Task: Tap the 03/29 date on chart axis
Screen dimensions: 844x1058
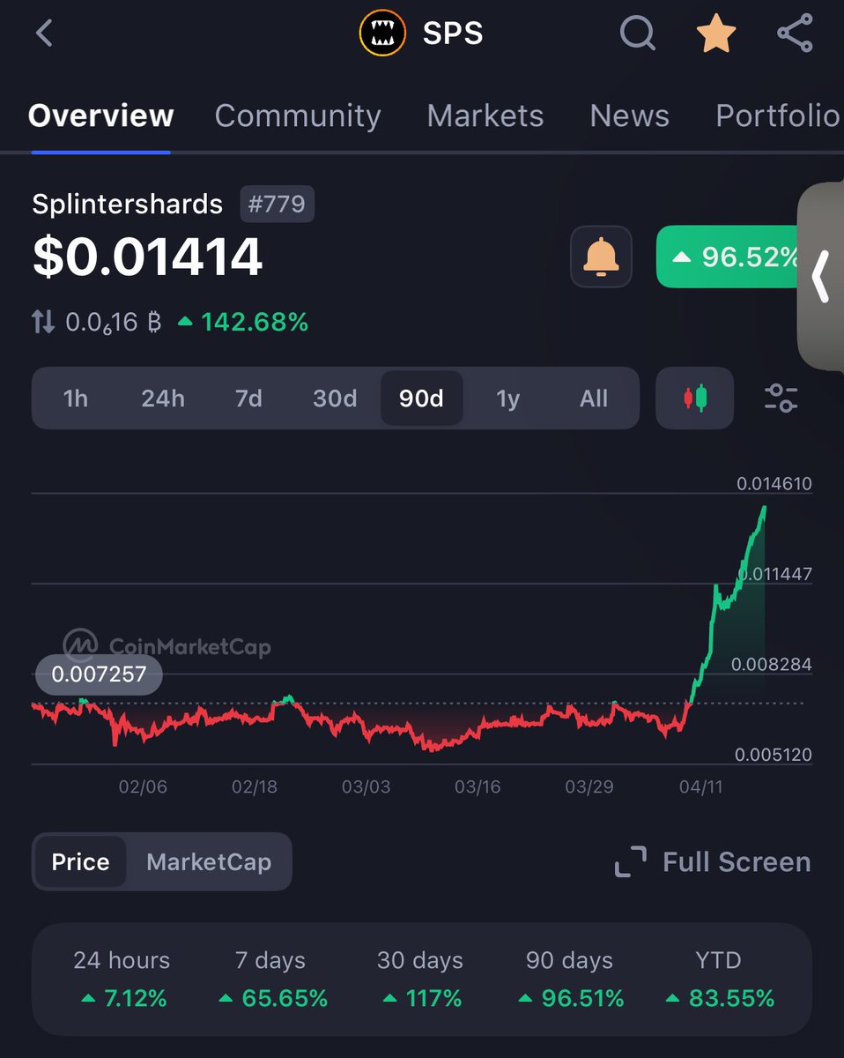Action: click(589, 786)
